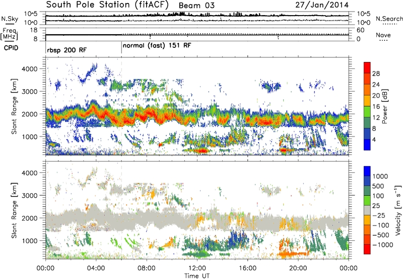Select the "Power [dB]" colorbar title
This screenshot has width=403, height=279.
(384, 106)
